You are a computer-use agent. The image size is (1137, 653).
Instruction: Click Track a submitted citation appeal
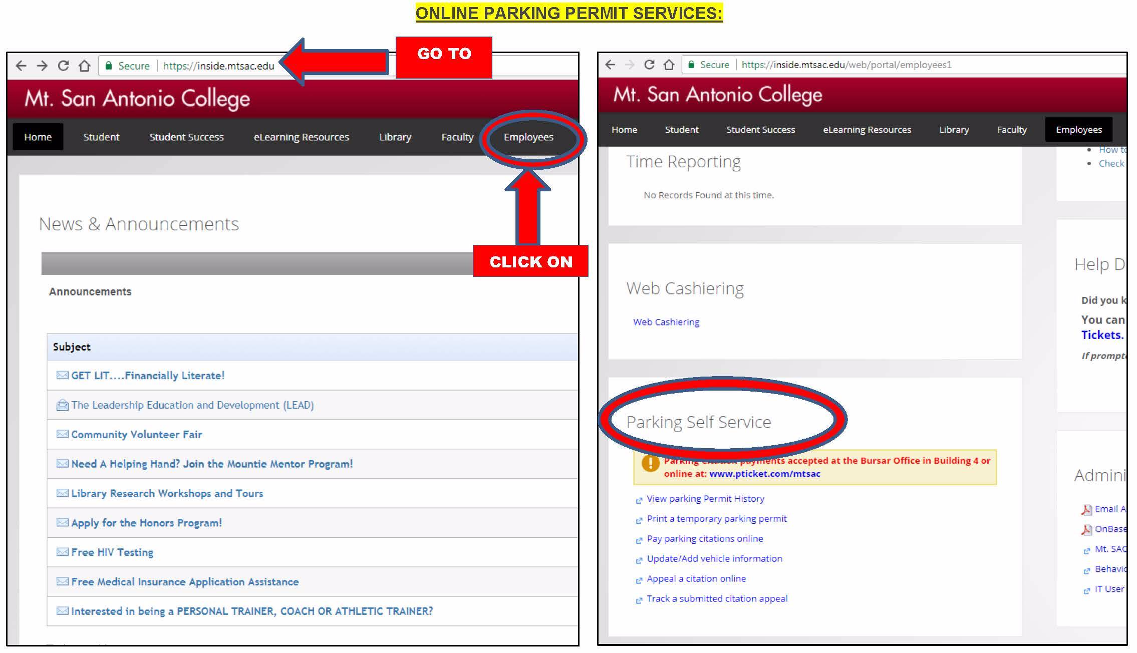pos(717,599)
